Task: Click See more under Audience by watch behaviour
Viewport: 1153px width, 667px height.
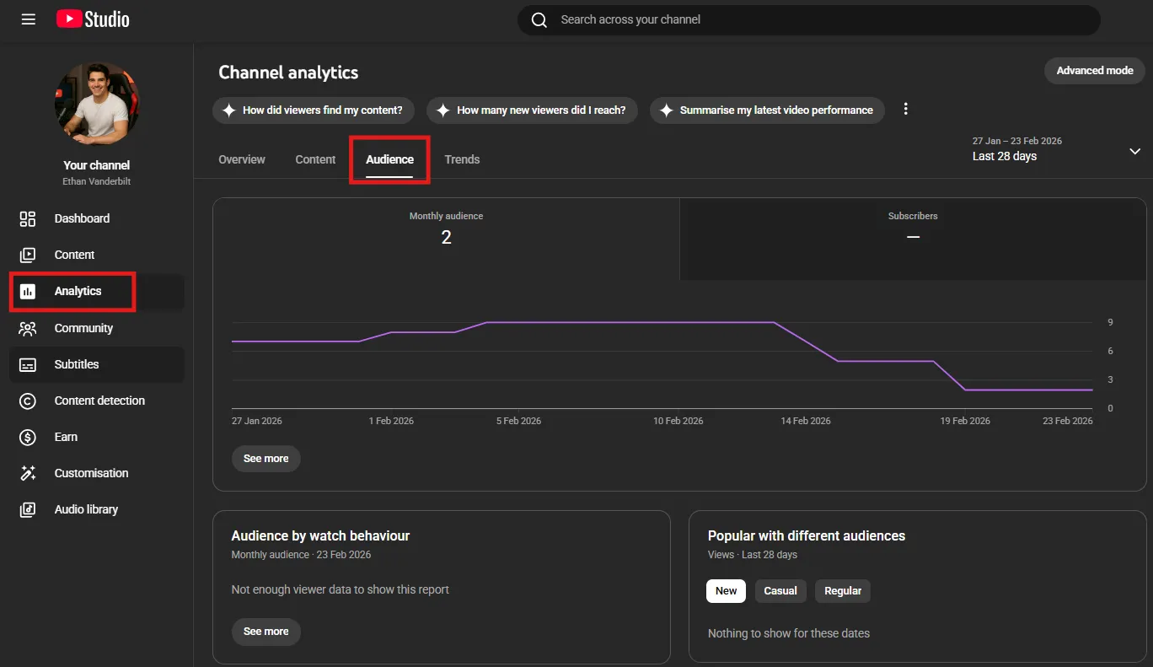Action: point(265,632)
